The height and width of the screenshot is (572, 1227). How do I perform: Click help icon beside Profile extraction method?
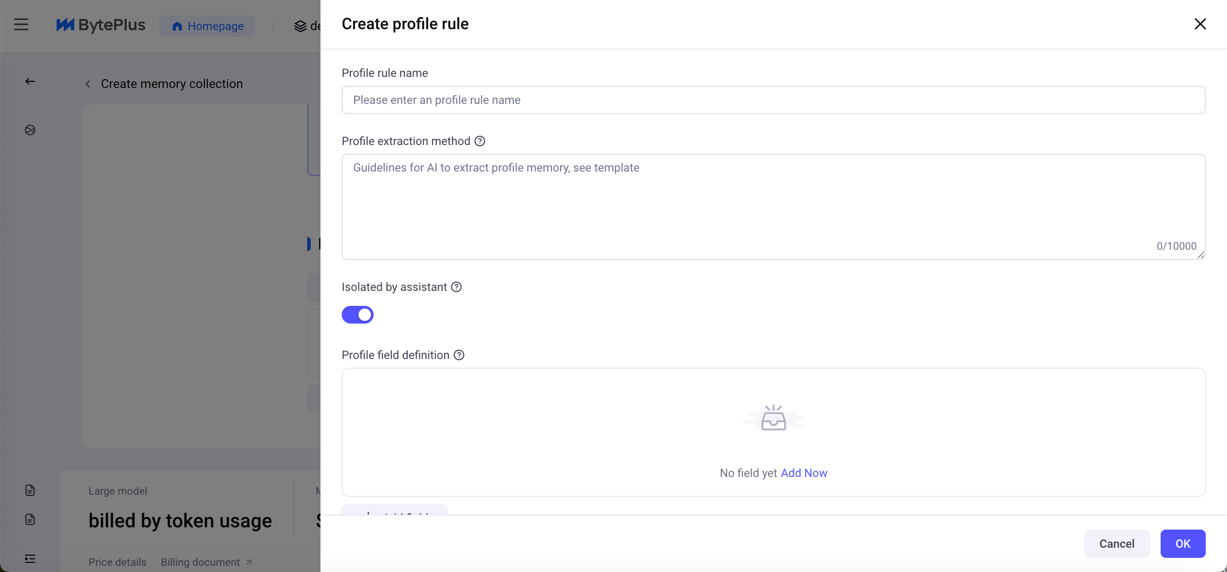(x=480, y=141)
